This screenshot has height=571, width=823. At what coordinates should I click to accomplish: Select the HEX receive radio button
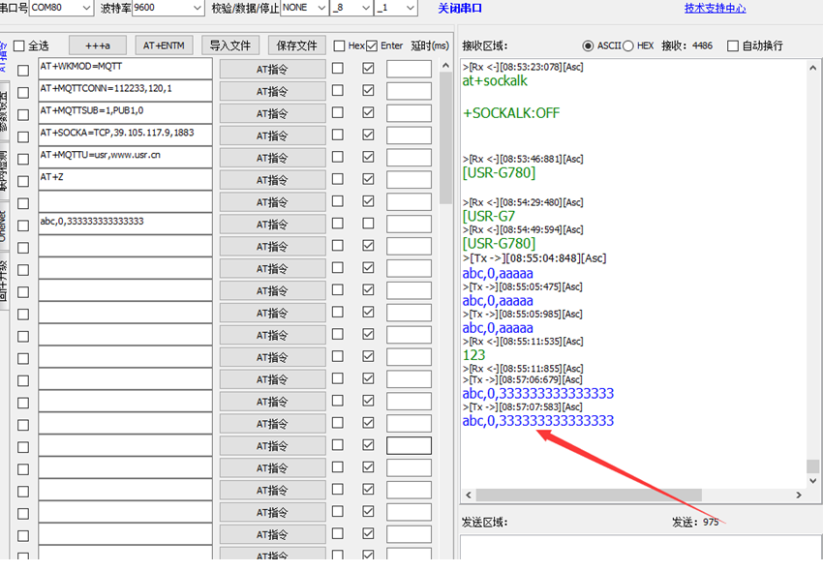coord(628,45)
